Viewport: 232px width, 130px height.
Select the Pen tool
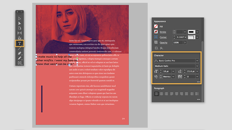[20, 53]
